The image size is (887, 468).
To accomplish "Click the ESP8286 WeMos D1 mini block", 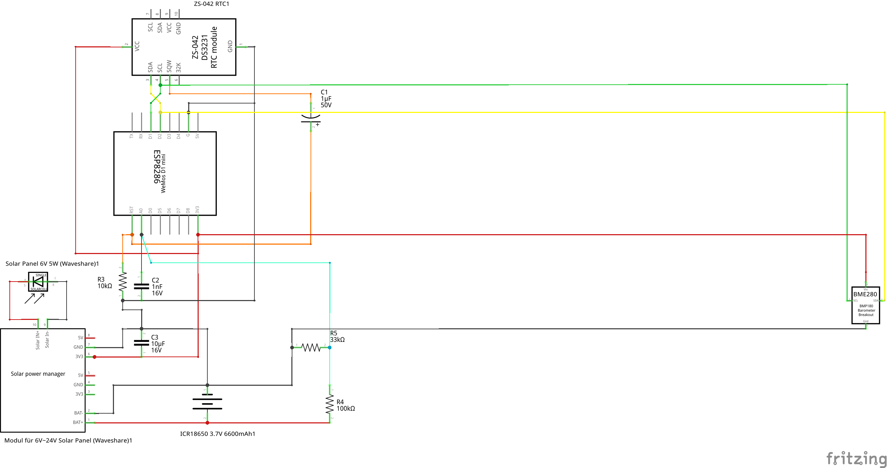I will coord(165,173).
